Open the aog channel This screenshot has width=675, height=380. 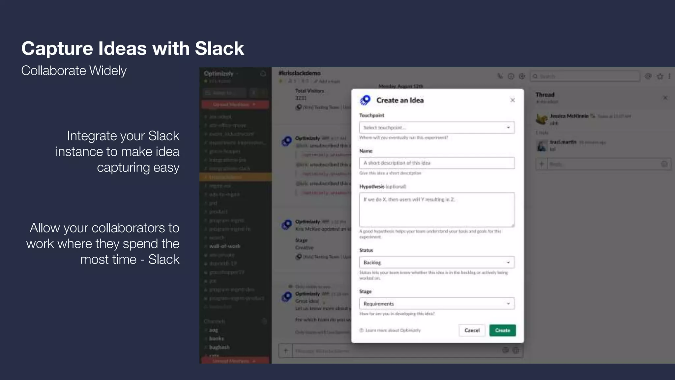point(214,330)
